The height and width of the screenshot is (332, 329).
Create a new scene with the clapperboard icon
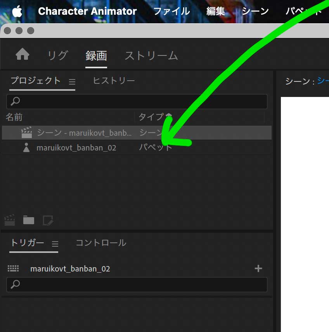pyautogui.click(x=9, y=220)
